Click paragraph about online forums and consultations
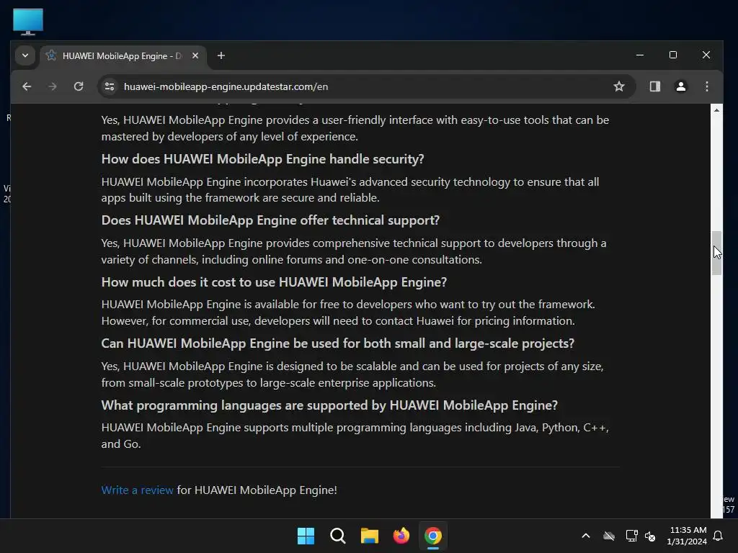The image size is (738, 553). pyautogui.click(x=354, y=251)
